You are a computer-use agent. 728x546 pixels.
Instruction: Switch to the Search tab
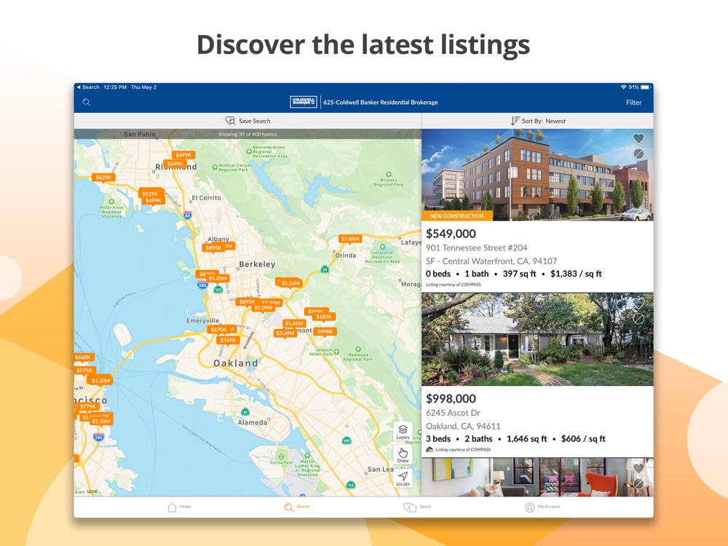coord(297,507)
